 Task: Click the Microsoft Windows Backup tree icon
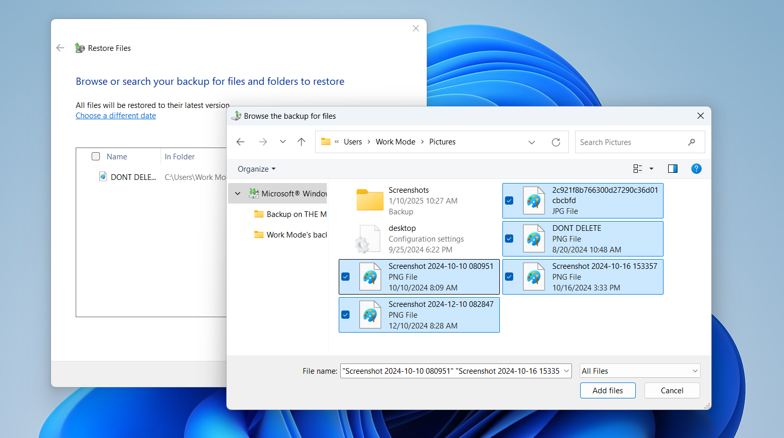point(253,193)
